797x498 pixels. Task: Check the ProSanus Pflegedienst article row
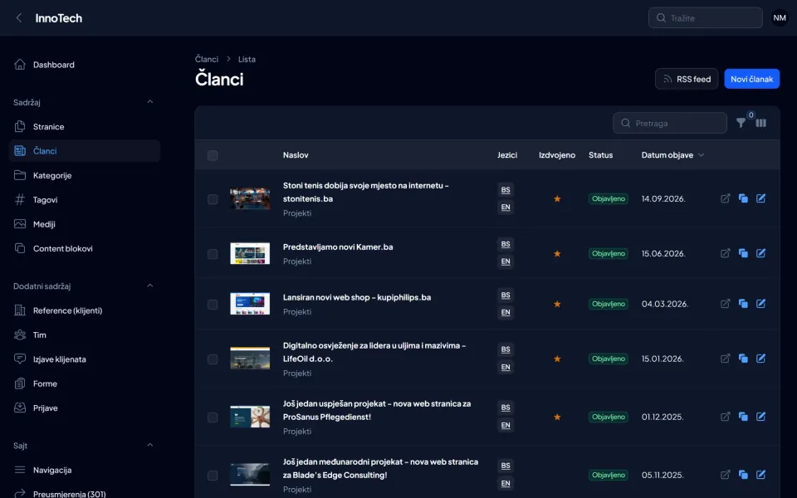[213, 417]
